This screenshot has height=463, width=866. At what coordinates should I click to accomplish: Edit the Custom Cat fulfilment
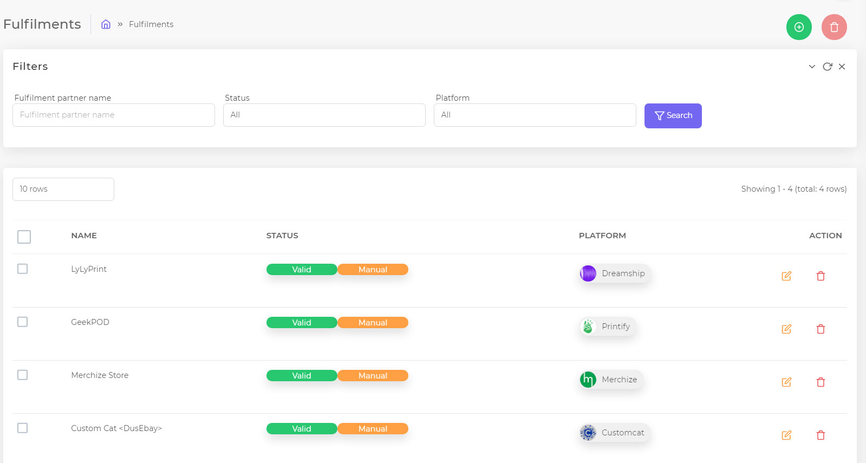point(786,435)
